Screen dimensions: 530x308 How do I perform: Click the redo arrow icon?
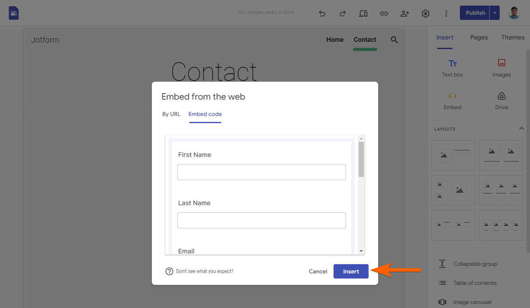(x=342, y=14)
